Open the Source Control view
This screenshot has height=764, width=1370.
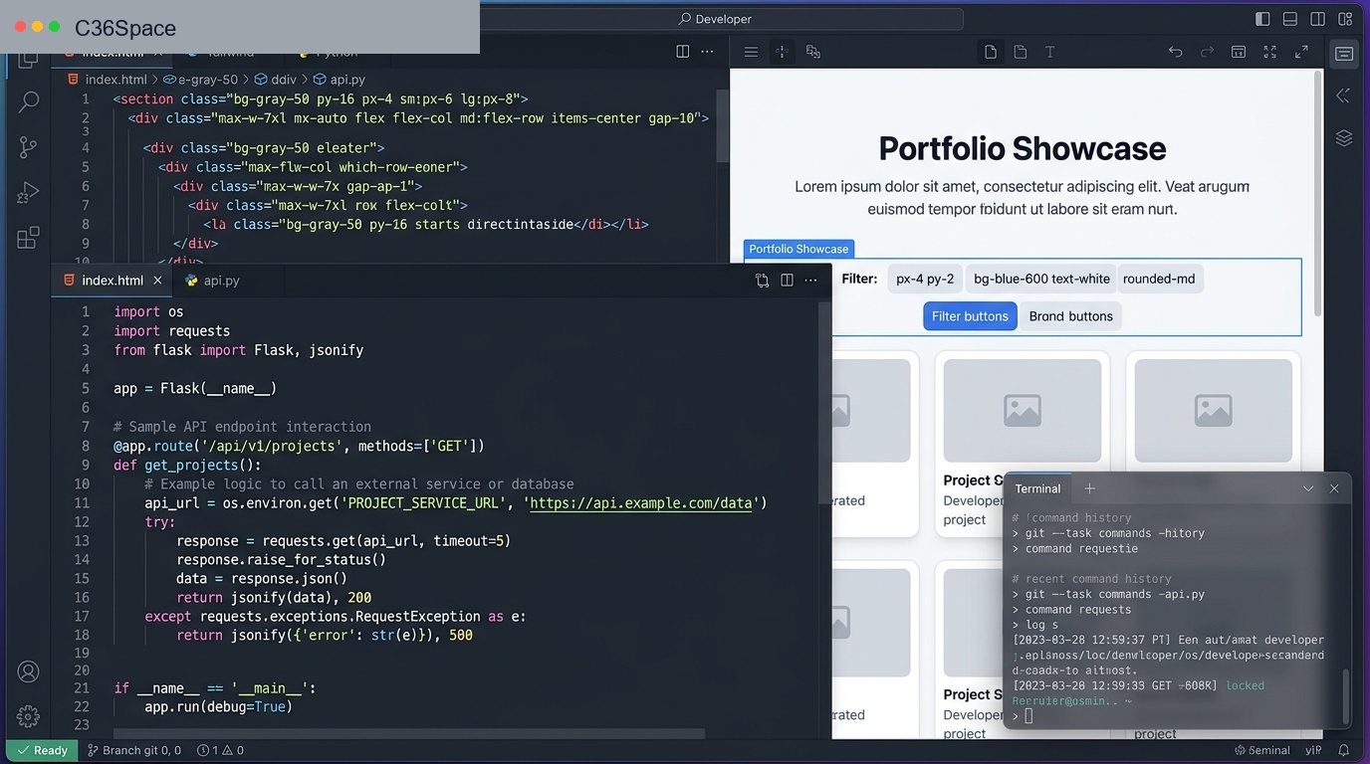pyautogui.click(x=29, y=147)
